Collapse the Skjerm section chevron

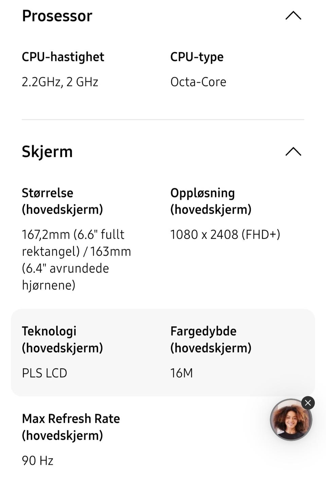(293, 151)
